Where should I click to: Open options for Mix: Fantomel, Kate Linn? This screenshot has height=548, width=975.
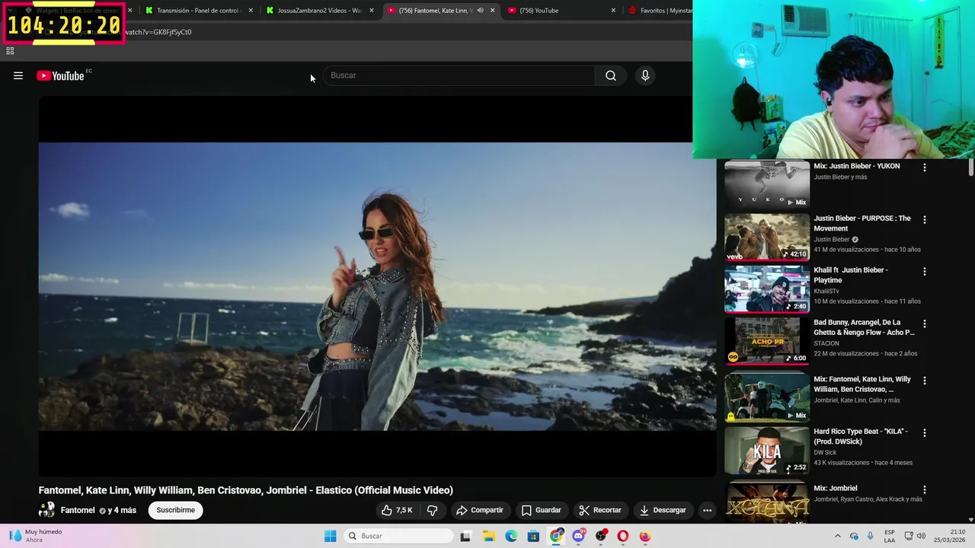925,380
